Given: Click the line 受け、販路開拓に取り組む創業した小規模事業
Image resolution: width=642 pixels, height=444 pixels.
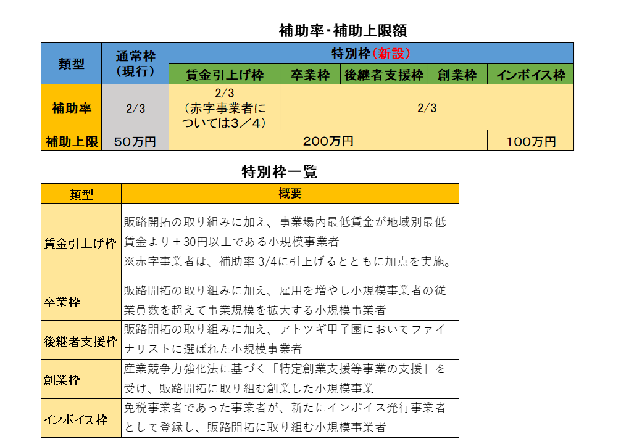Looking at the screenshot, I should click(249, 388).
